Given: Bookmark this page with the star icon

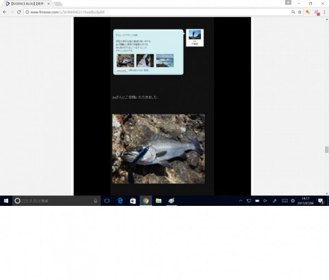Looking at the screenshot, I should pyautogui.click(x=300, y=12).
